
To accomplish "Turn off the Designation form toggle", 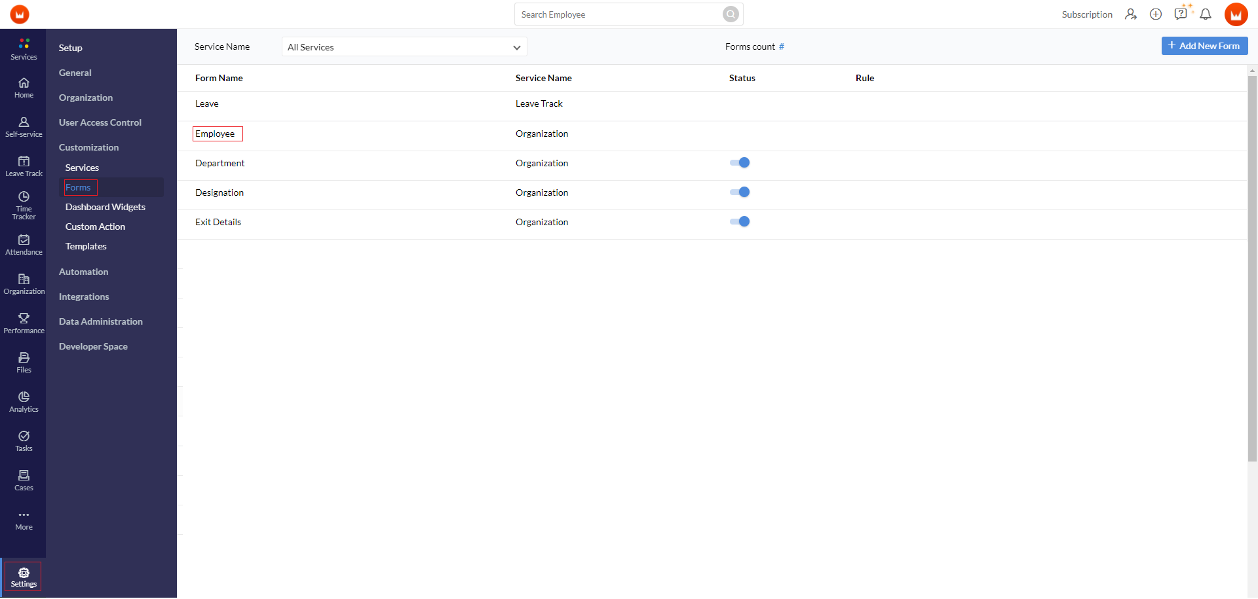I will click(x=739, y=192).
